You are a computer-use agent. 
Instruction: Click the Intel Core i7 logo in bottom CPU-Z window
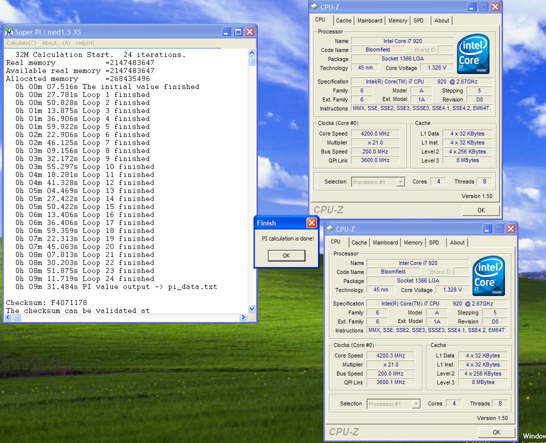[488, 276]
